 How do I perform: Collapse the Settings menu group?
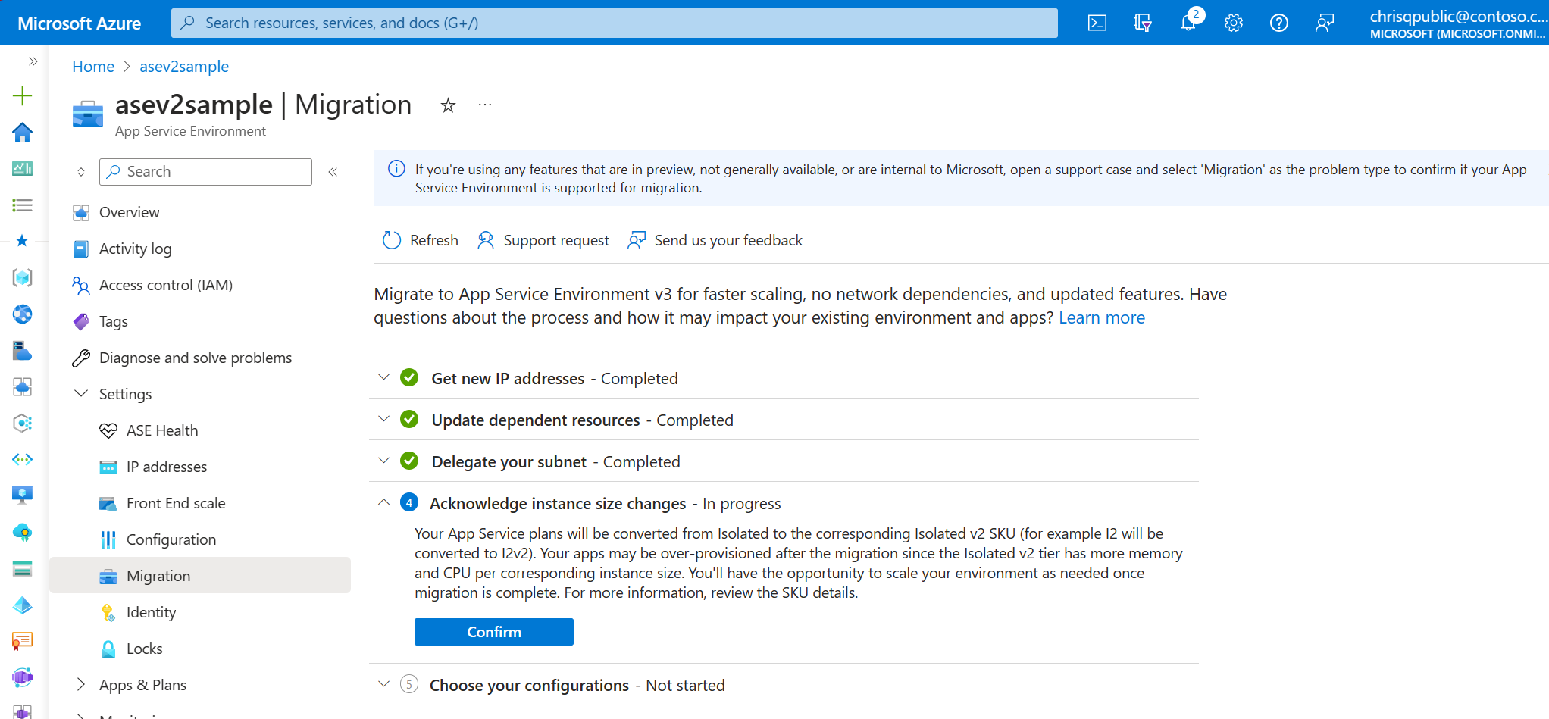pyautogui.click(x=81, y=394)
